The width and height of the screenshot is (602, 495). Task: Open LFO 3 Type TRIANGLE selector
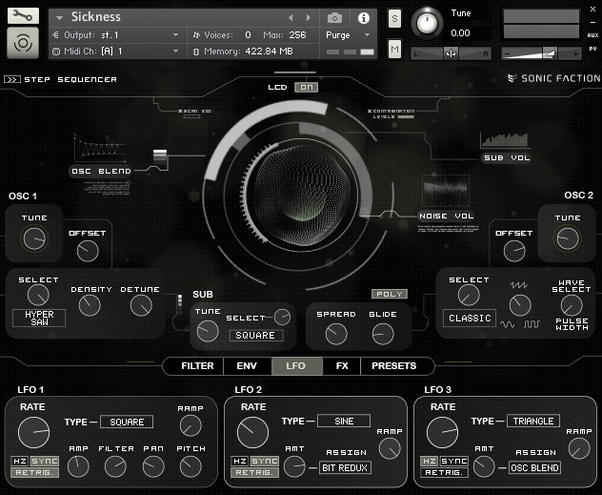coord(533,422)
